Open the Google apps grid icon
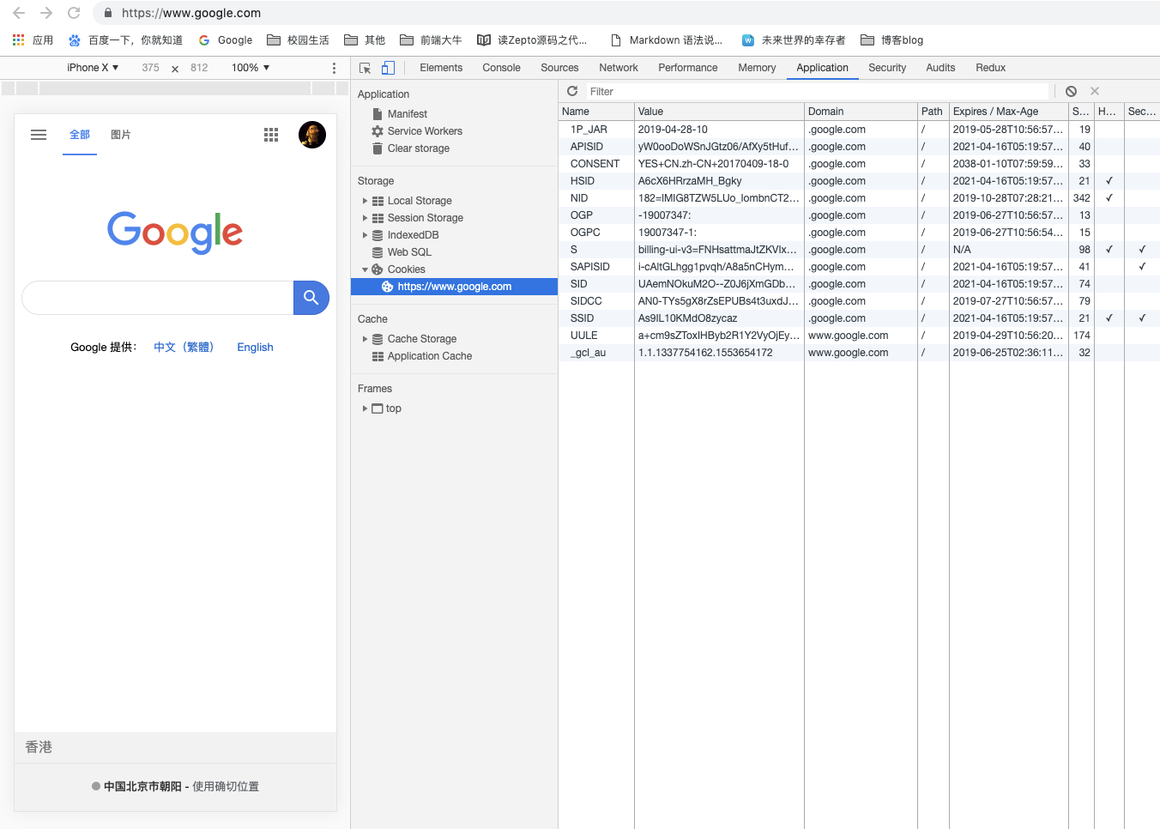 pos(271,135)
